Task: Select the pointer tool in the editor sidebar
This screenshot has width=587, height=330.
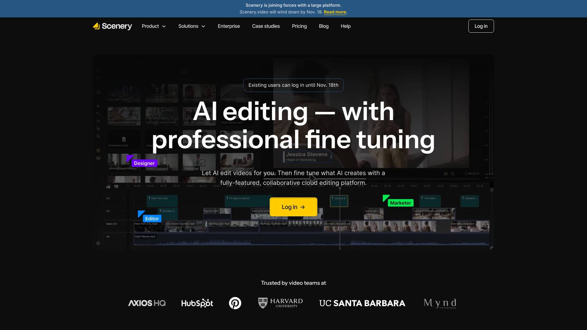Action: point(98,106)
